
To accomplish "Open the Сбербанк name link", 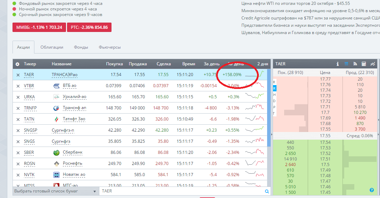I will (73, 152).
